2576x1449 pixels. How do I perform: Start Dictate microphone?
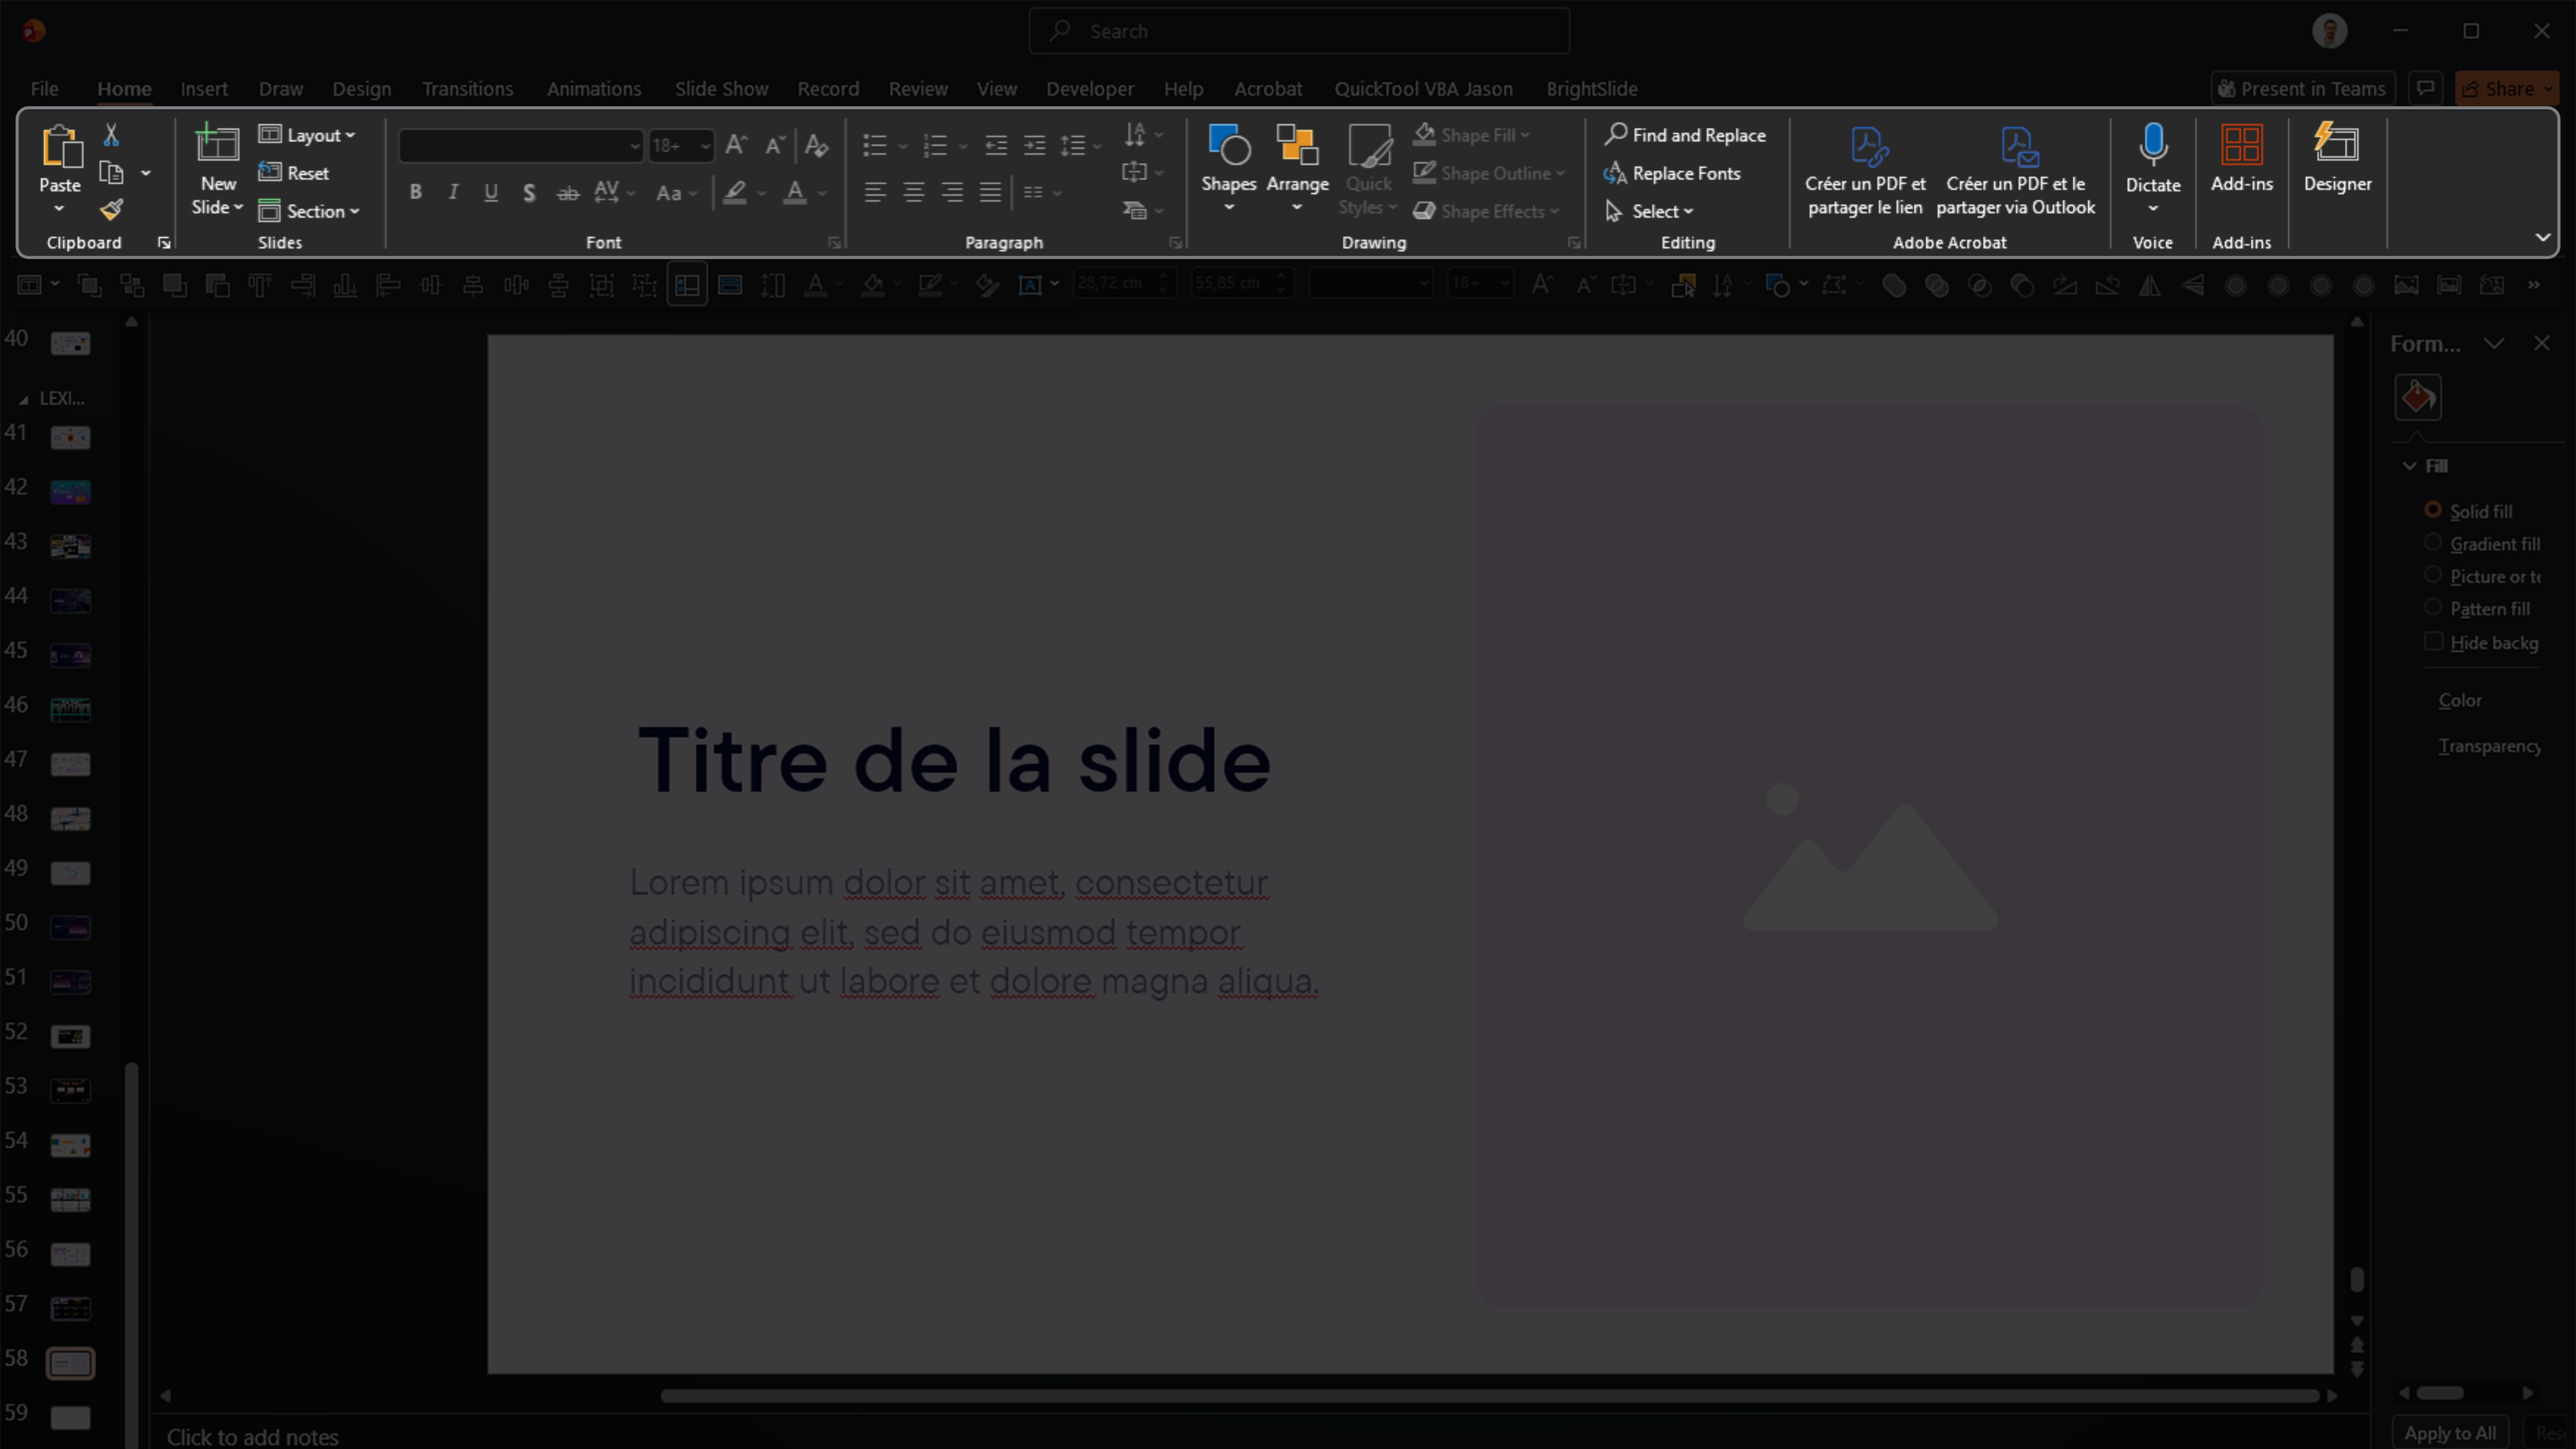(2153, 145)
